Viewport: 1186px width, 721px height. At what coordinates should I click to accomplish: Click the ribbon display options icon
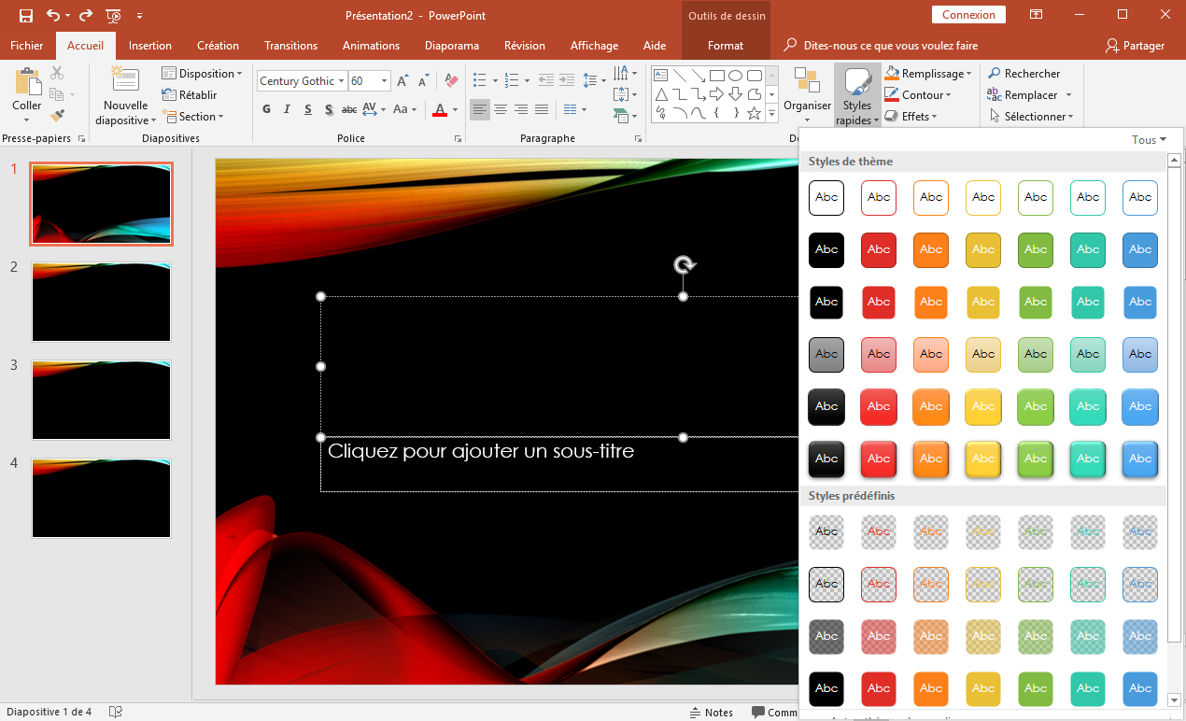1036,15
